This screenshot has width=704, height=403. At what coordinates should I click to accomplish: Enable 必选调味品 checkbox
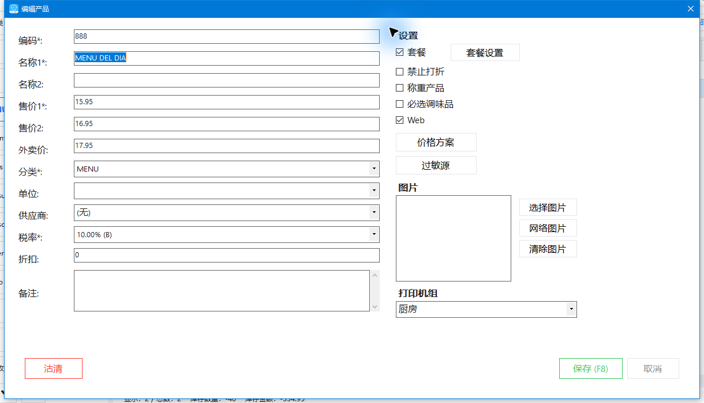tap(400, 104)
